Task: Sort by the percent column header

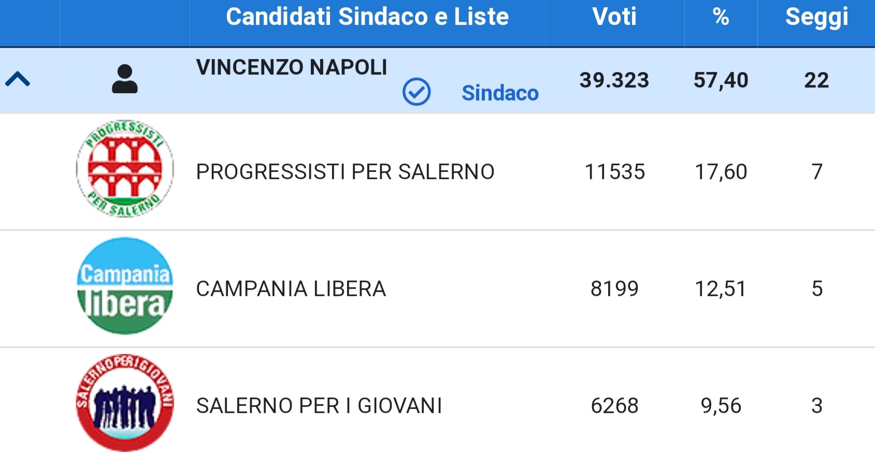Action: pyautogui.click(x=721, y=17)
